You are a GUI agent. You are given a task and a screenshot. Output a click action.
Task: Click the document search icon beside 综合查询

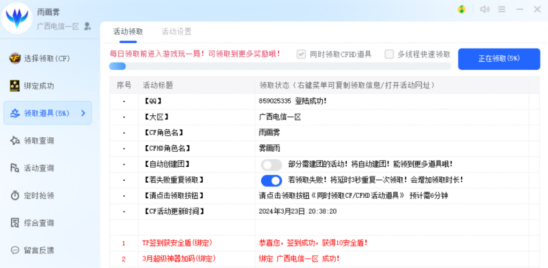14,222
